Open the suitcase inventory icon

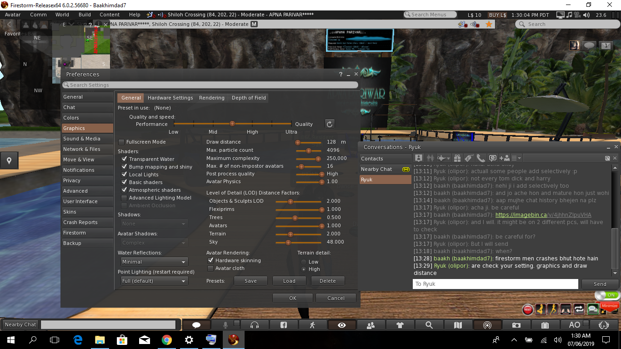[546, 325]
